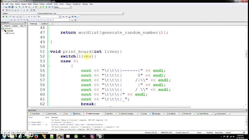Open the Plugins menu

pyautogui.click(x=68, y=4)
